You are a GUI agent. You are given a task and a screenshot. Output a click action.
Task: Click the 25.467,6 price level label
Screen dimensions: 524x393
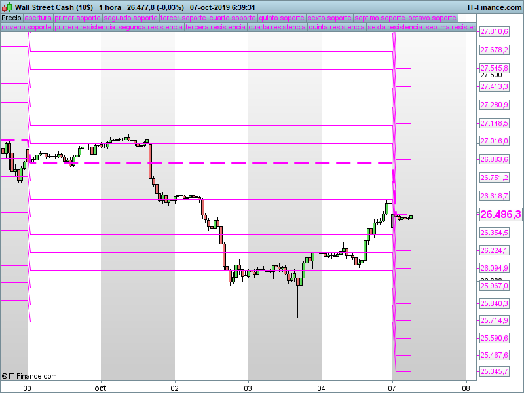(495, 355)
